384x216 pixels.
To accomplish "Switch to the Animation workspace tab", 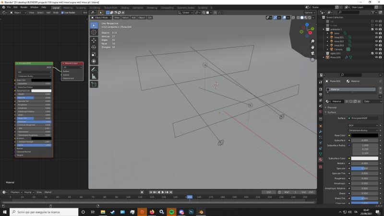I will coord(138,8).
